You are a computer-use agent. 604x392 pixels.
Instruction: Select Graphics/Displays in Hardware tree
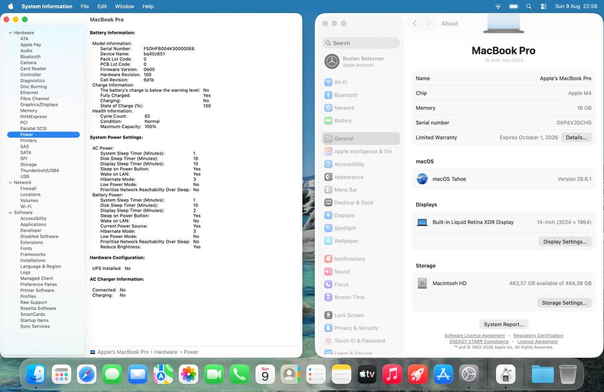point(39,104)
